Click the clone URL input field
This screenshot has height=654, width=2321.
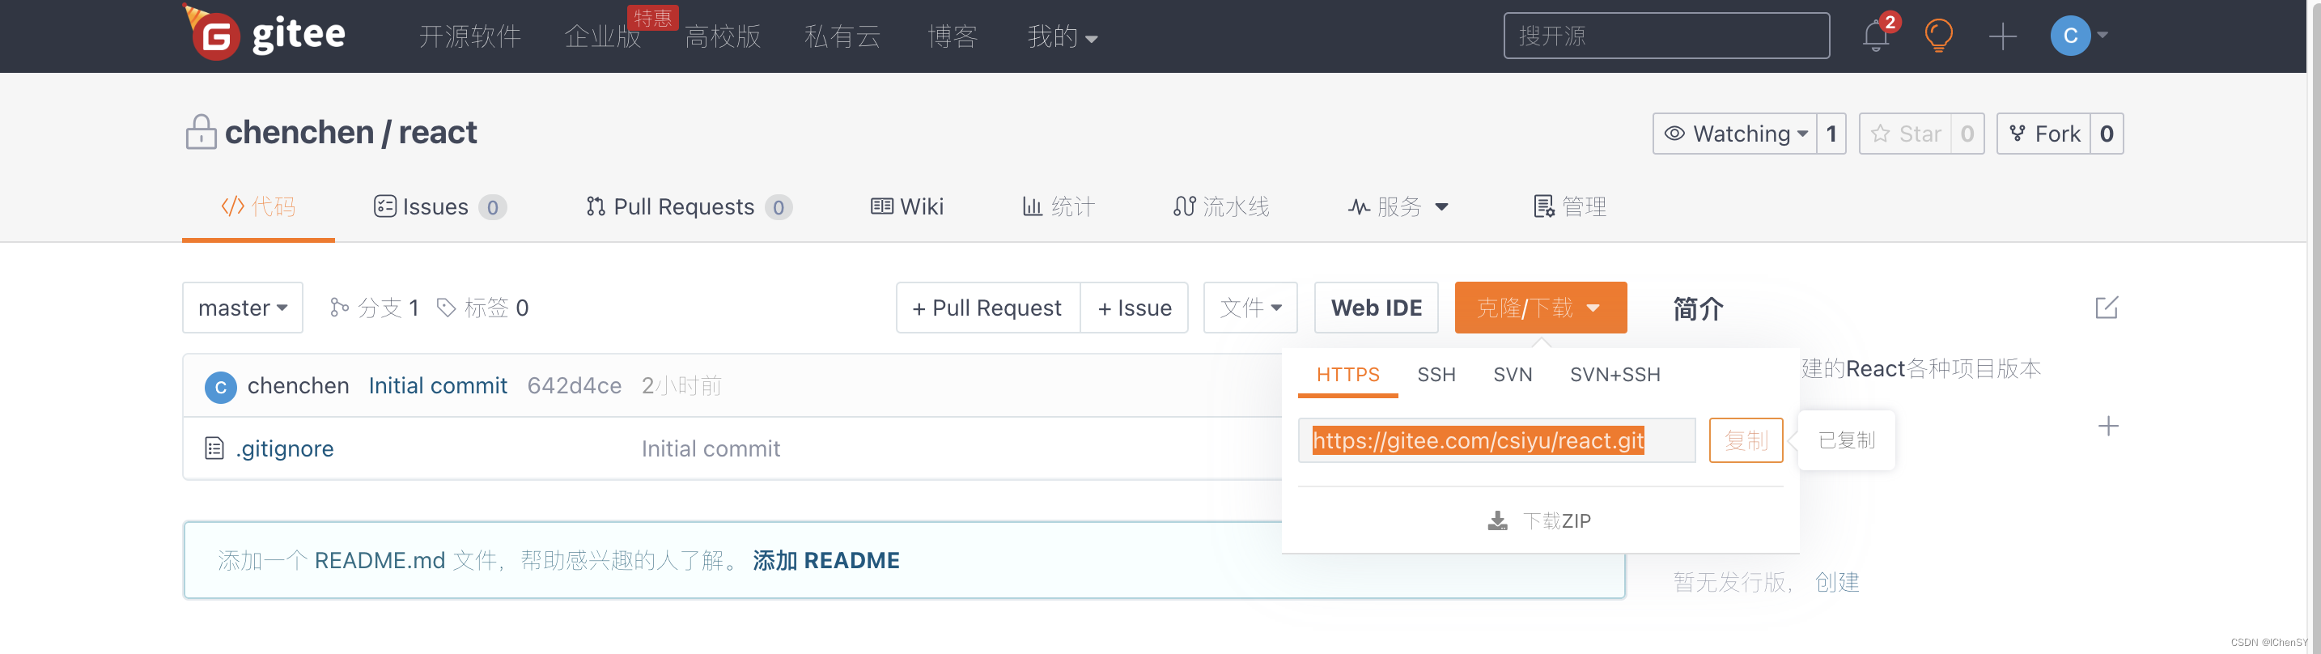[x=1496, y=440]
